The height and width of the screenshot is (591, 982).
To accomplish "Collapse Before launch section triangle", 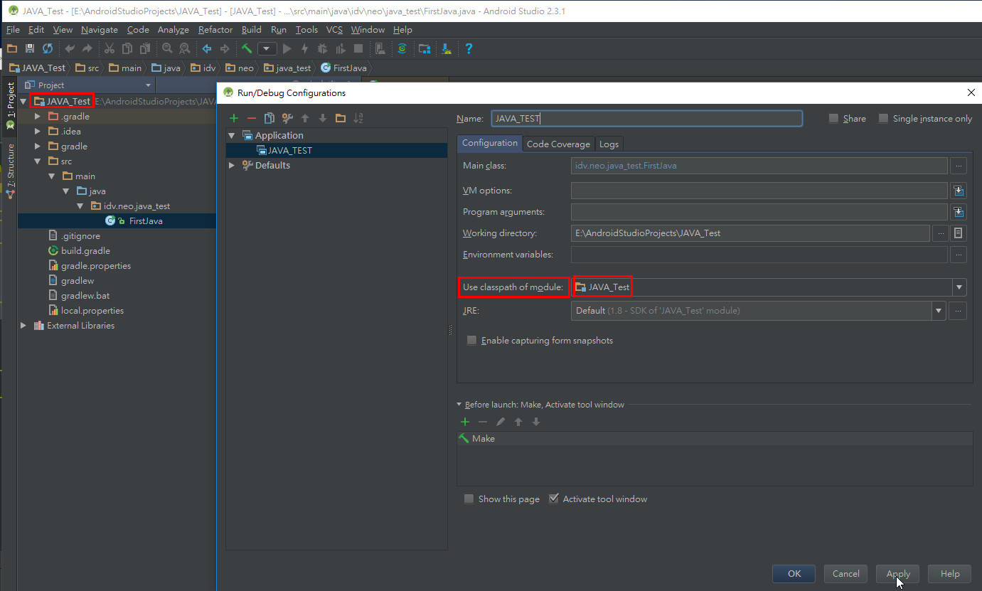I will (459, 405).
